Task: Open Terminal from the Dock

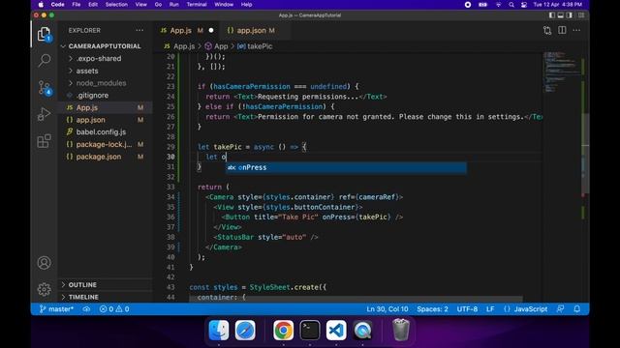Action: pos(310,330)
